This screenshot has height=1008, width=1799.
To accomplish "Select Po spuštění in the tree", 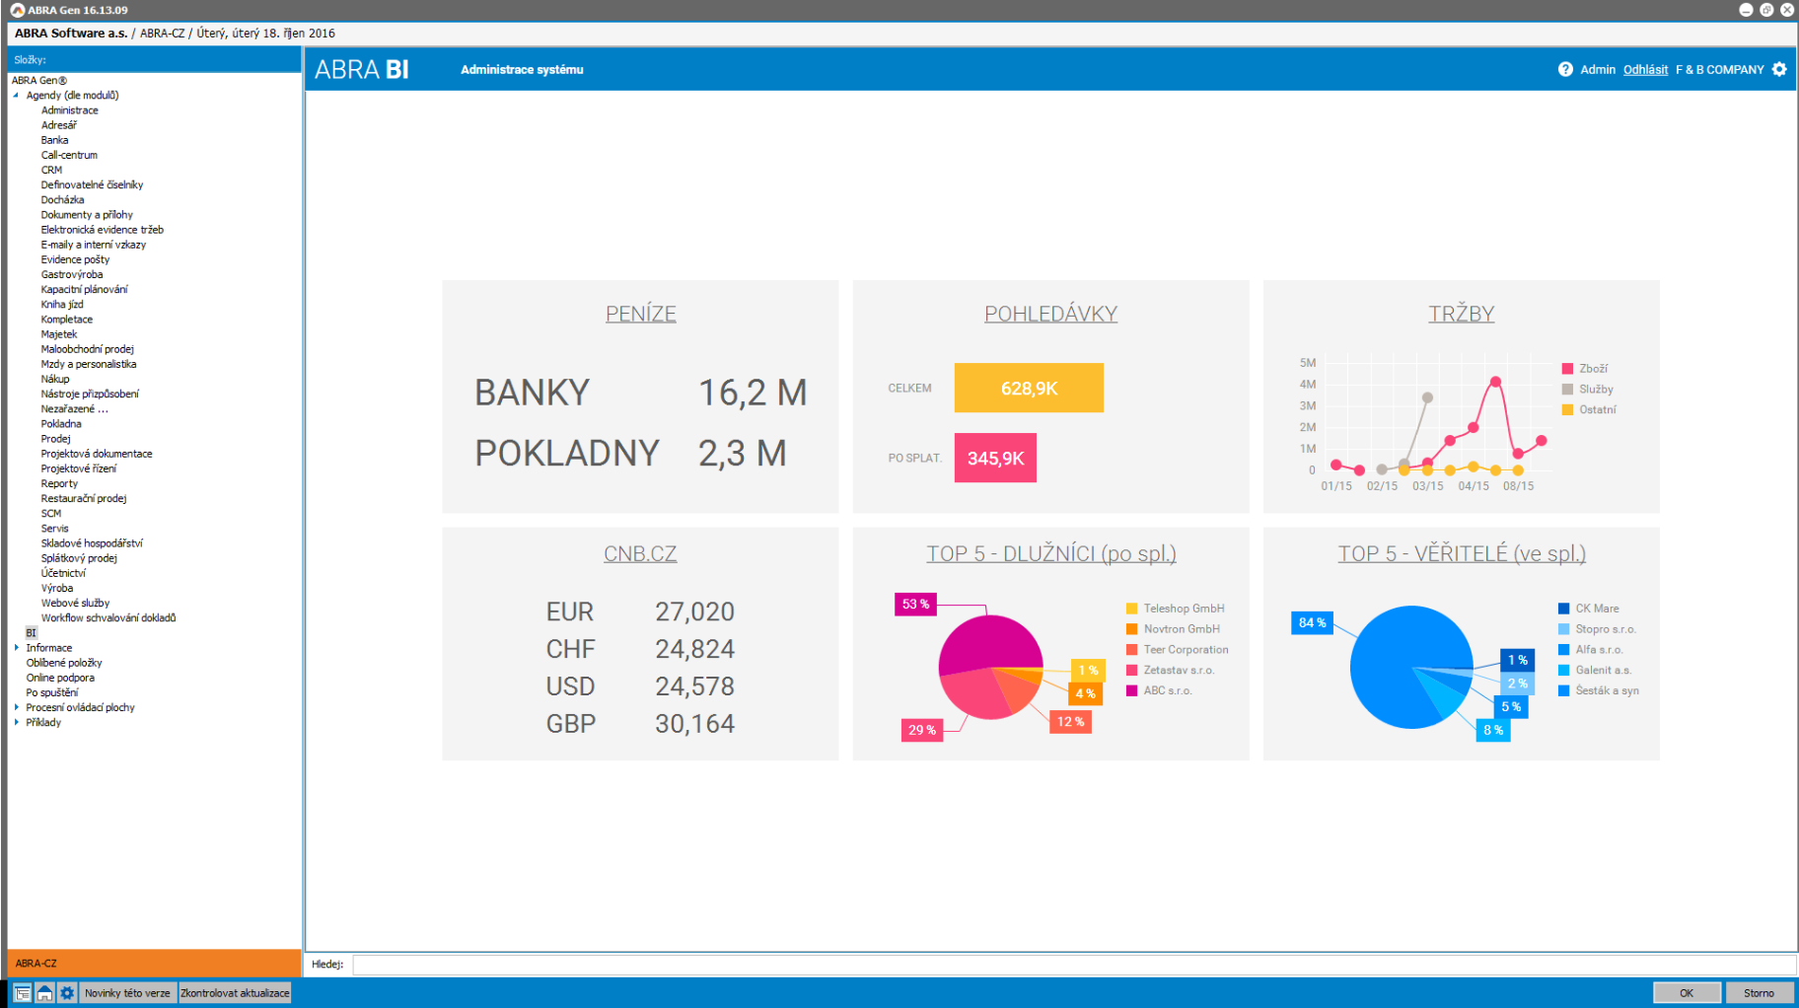I will coord(52,692).
